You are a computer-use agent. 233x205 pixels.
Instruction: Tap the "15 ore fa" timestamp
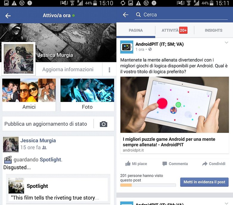30,147
